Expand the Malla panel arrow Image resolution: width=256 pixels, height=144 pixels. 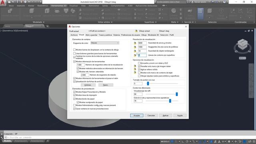point(178,22)
